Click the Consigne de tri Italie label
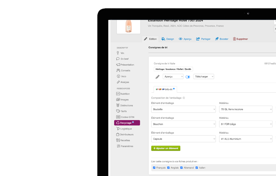 pos(165,63)
